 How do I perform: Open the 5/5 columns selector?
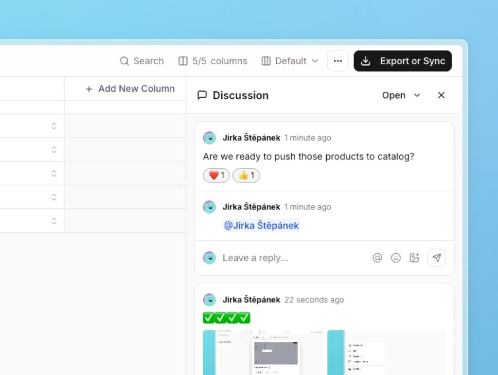point(213,61)
